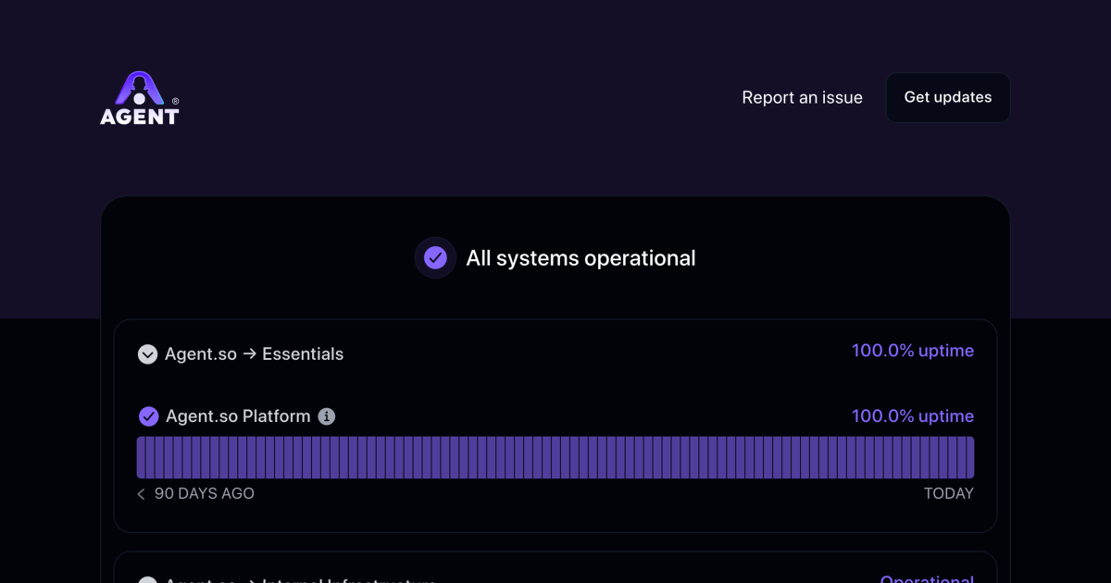The height and width of the screenshot is (583, 1111).
Task: Click the Agent.so Platform service name
Action: (238, 416)
